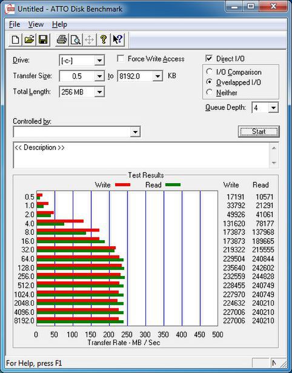The height and width of the screenshot is (373, 292).
Task: Click the ATTO app icon in title bar
Action: tap(10, 9)
